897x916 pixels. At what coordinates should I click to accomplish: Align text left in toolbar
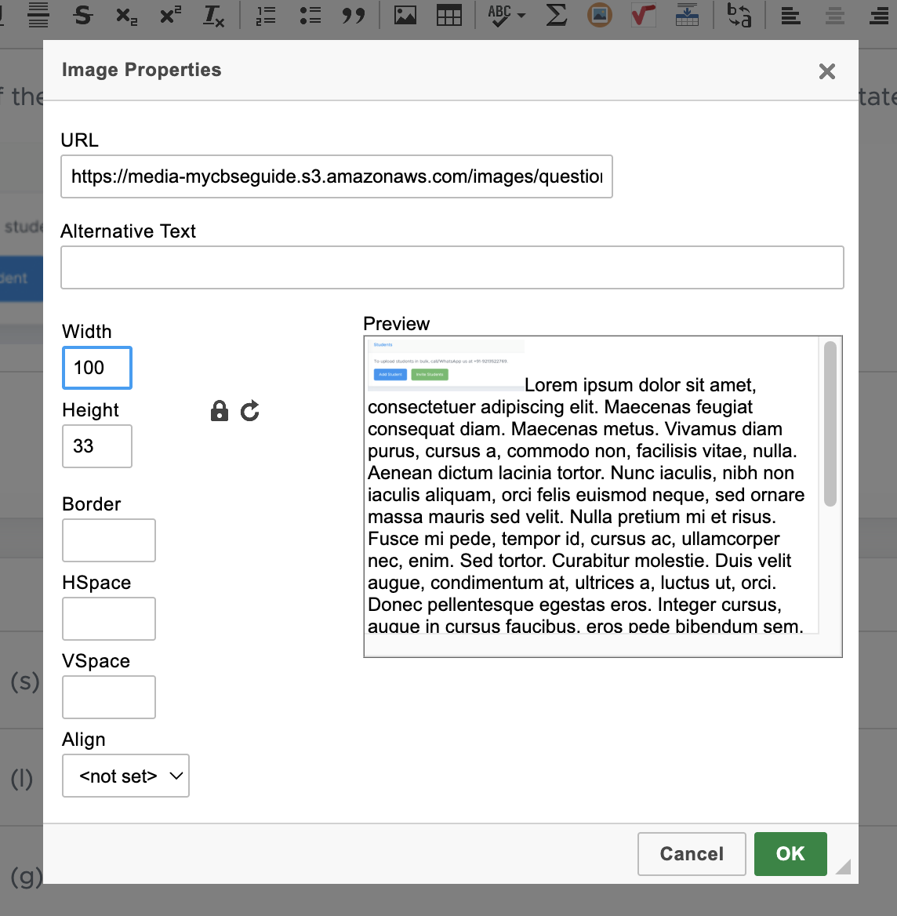790,16
